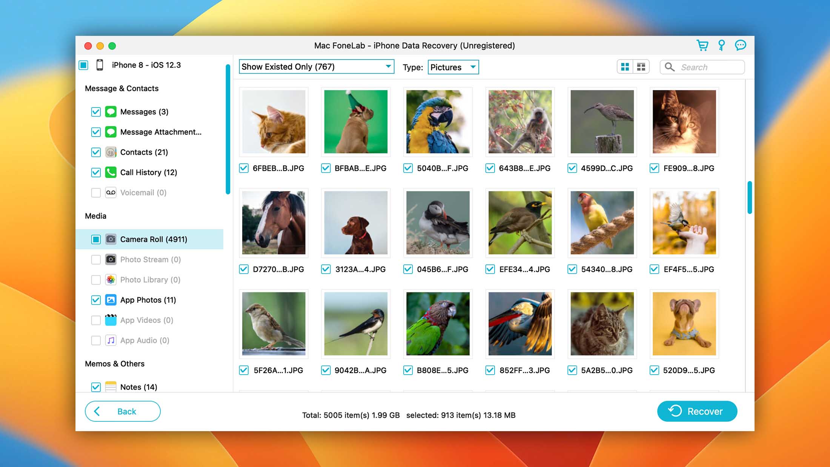The image size is (830, 467).
Task: Click the file name 9042B...A.JPG
Action: (x=360, y=370)
